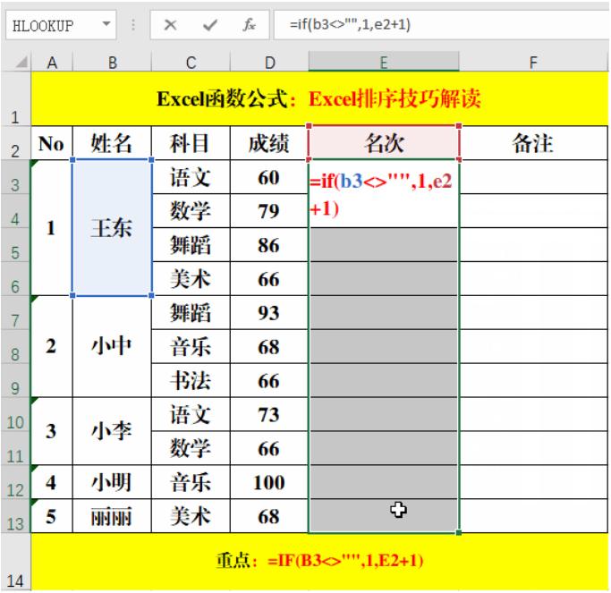Screen dimensions: 611x593
Task: Select the merged cell 小中
Action: [112, 347]
